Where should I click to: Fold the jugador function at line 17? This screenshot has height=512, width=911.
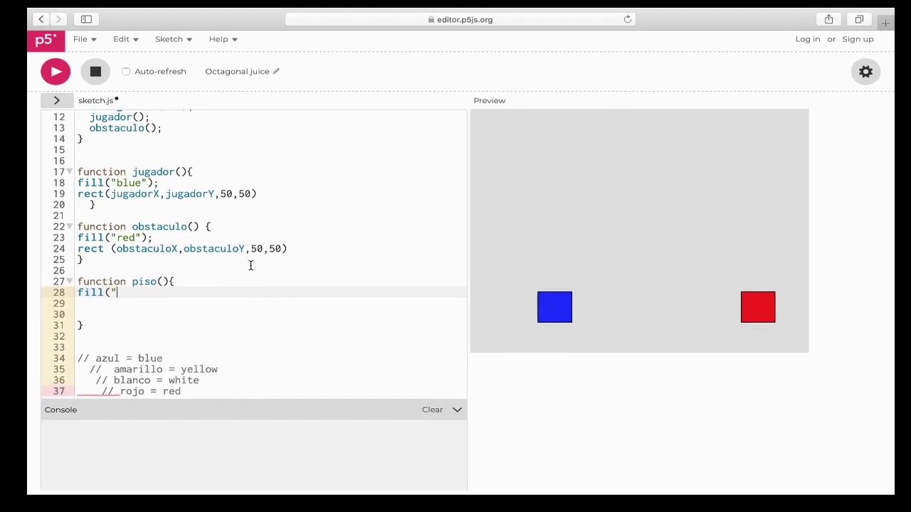click(x=69, y=172)
